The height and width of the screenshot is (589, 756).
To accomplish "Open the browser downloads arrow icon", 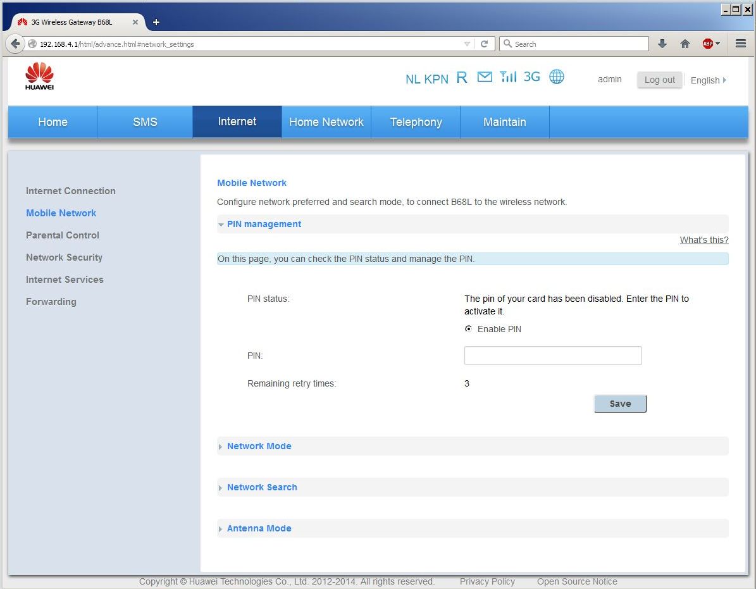I will point(662,44).
